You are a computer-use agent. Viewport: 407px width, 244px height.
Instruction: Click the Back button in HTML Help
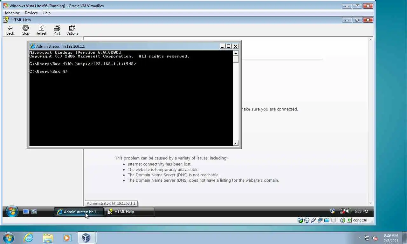point(10,30)
